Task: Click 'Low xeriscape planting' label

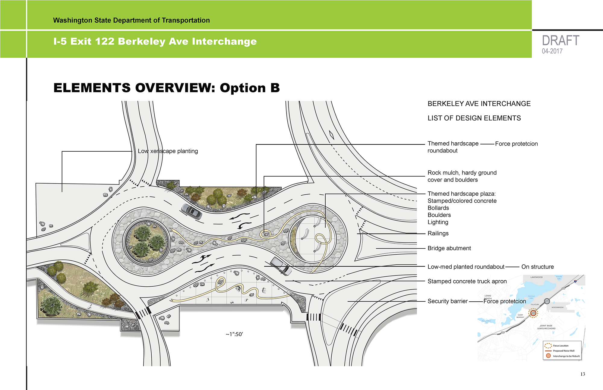Action: pyautogui.click(x=168, y=151)
